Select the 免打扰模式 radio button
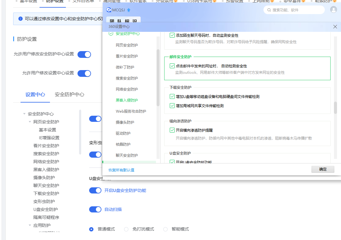The image size is (341, 240). 126,229
